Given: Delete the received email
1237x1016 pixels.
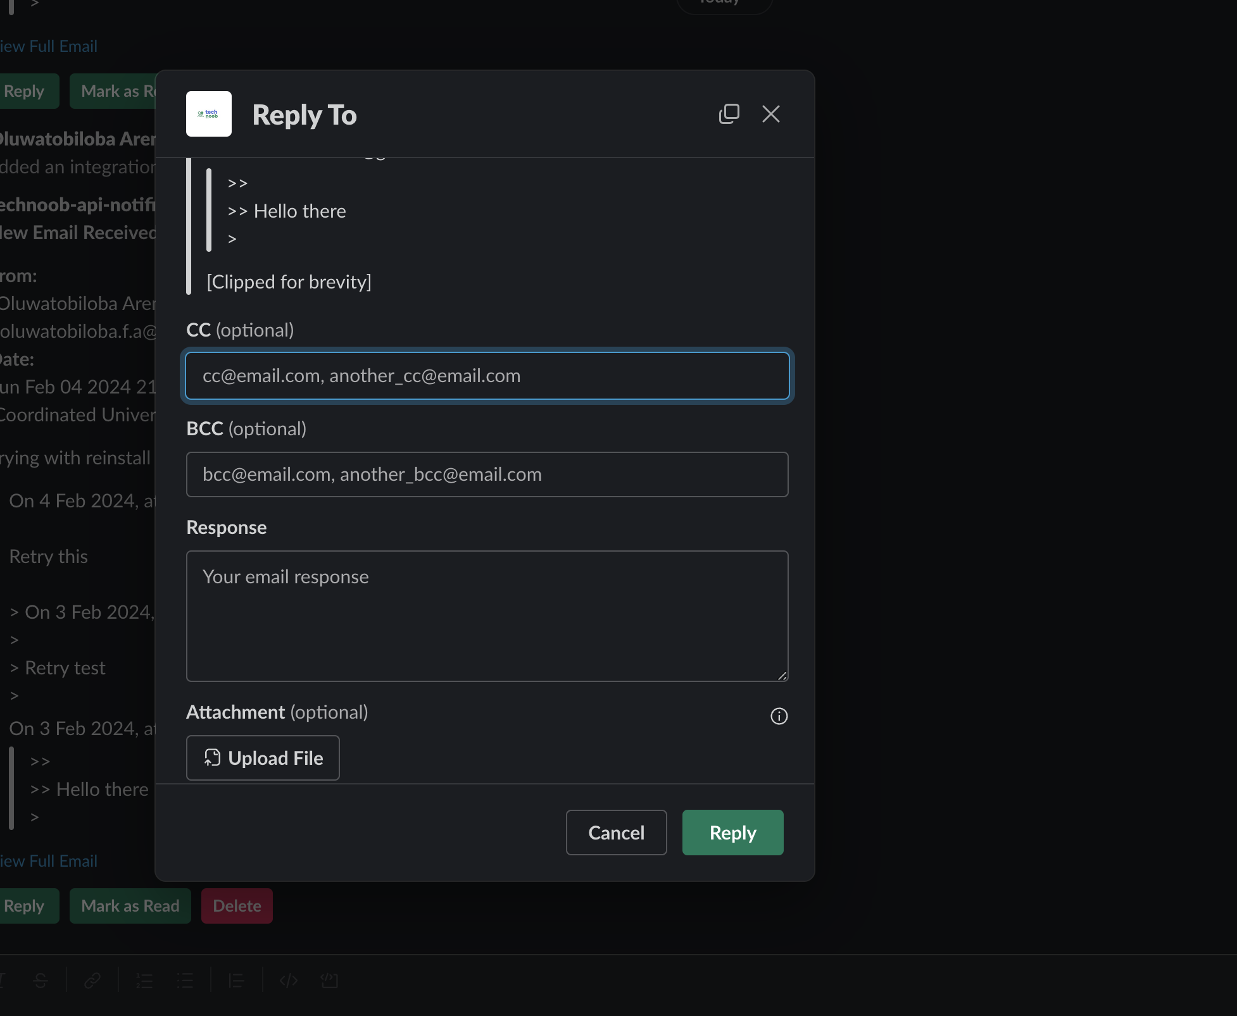Looking at the screenshot, I should (x=236, y=906).
